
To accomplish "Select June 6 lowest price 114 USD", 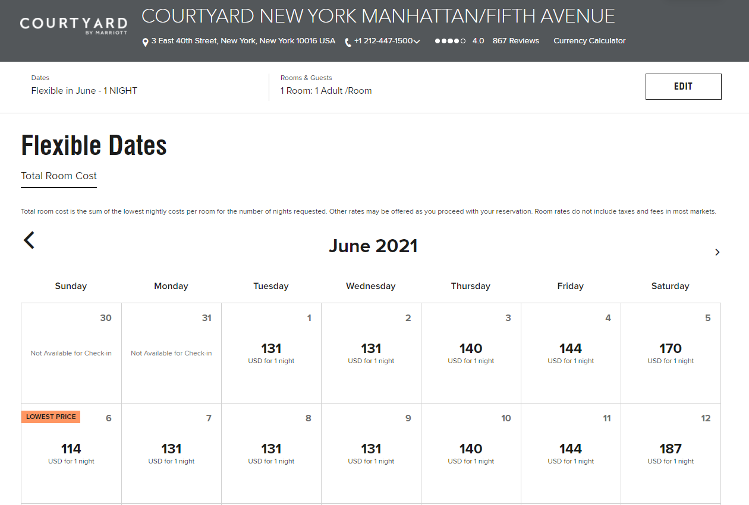I will point(71,454).
